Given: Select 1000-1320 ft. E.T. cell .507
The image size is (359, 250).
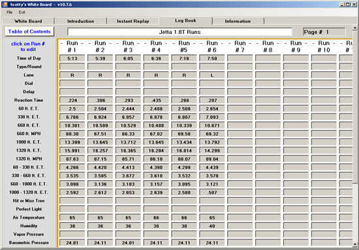Looking at the screenshot, I should [211, 193].
